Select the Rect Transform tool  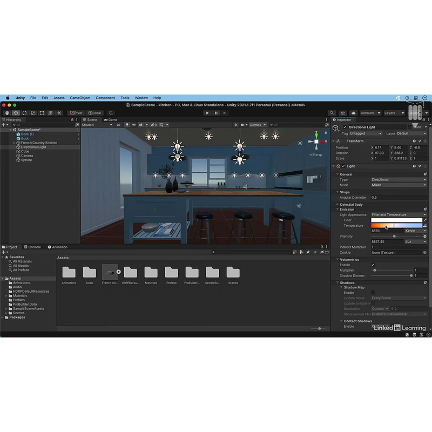(42, 113)
